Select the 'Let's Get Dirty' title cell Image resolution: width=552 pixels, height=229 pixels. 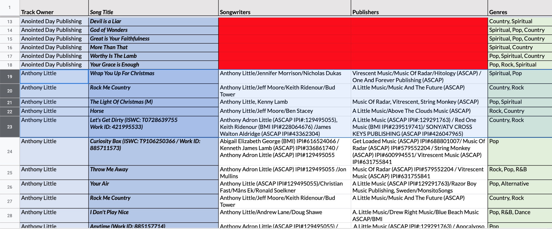tap(153, 127)
